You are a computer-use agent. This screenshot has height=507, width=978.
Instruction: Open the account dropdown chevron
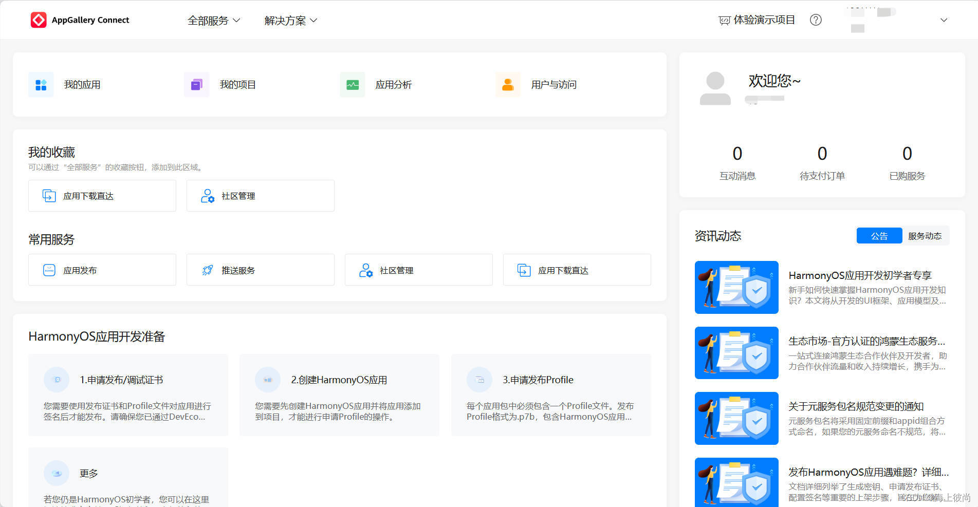(944, 20)
